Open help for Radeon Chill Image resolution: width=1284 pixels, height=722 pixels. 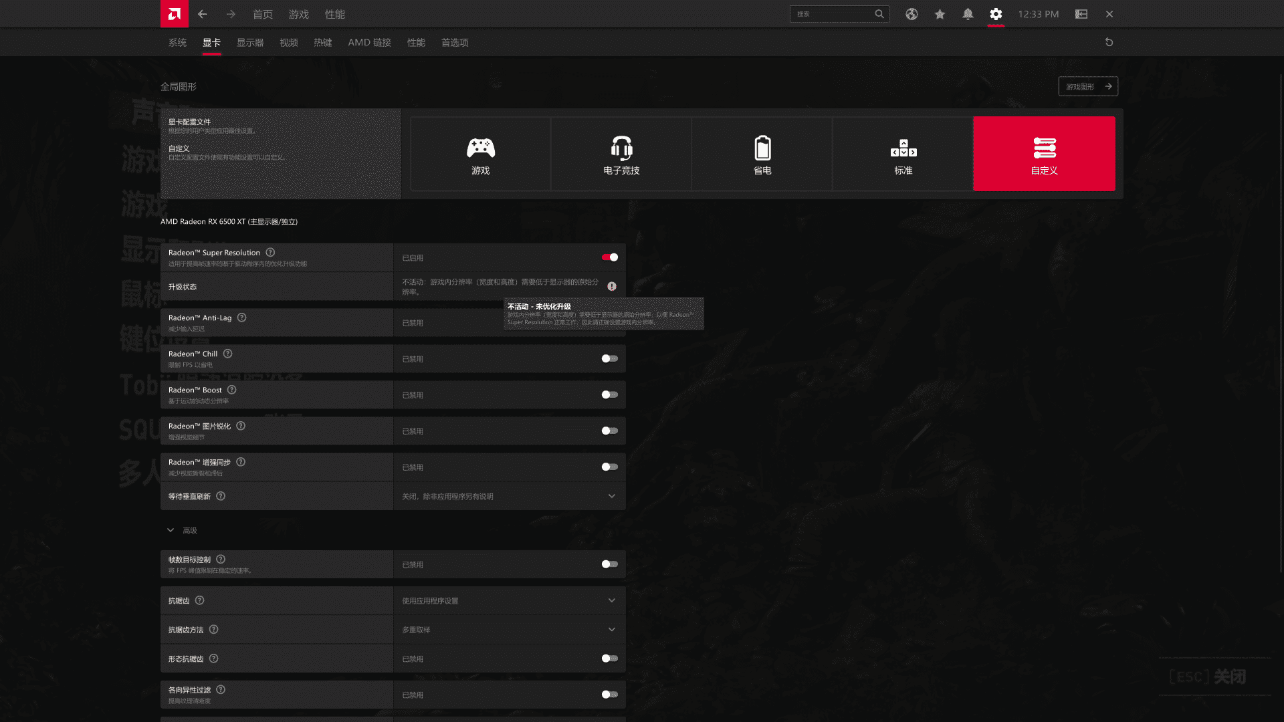coord(227,354)
